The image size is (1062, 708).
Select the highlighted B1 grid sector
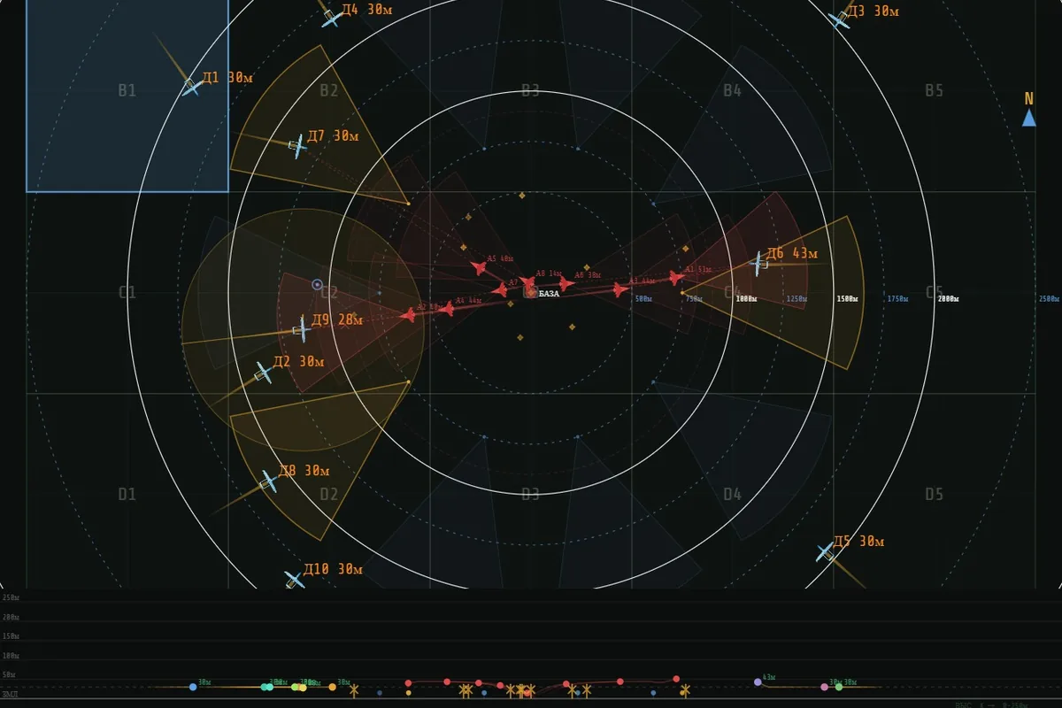click(127, 96)
